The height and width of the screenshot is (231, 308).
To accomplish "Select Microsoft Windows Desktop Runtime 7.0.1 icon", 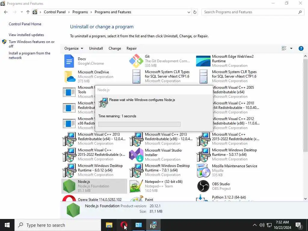I will (x=136, y=170).
